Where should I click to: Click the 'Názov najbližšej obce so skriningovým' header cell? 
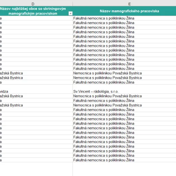coord(36,11)
